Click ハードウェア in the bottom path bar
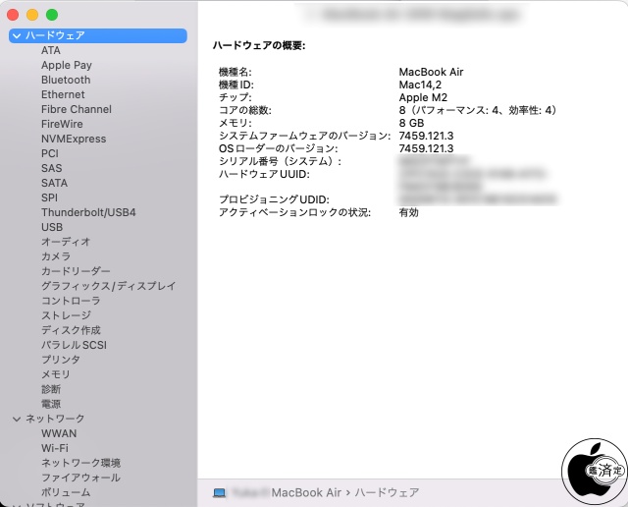Image resolution: width=628 pixels, height=507 pixels. point(387,491)
